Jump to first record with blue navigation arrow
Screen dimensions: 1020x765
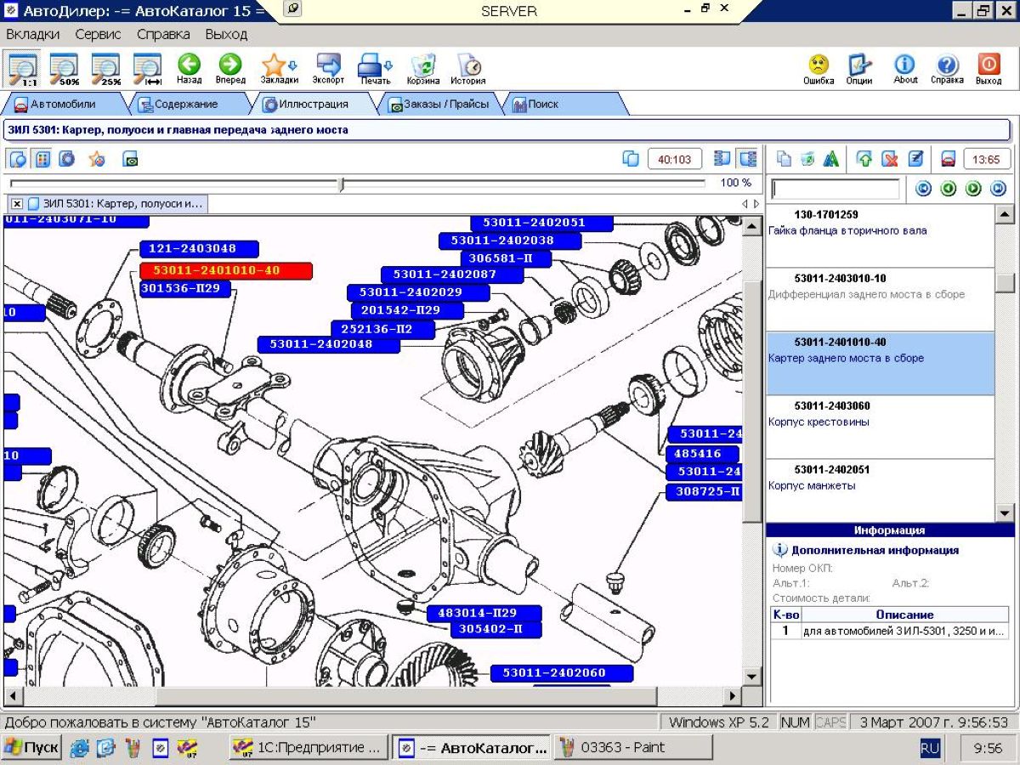923,189
